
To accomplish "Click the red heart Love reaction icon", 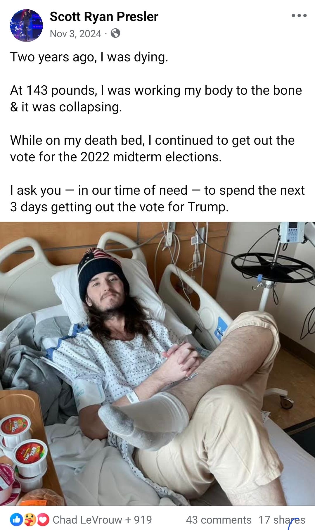I will 43,519.
